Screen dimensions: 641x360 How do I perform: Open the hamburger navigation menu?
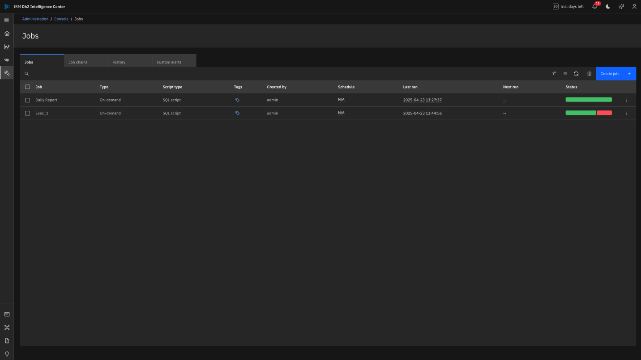click(7, 20)
